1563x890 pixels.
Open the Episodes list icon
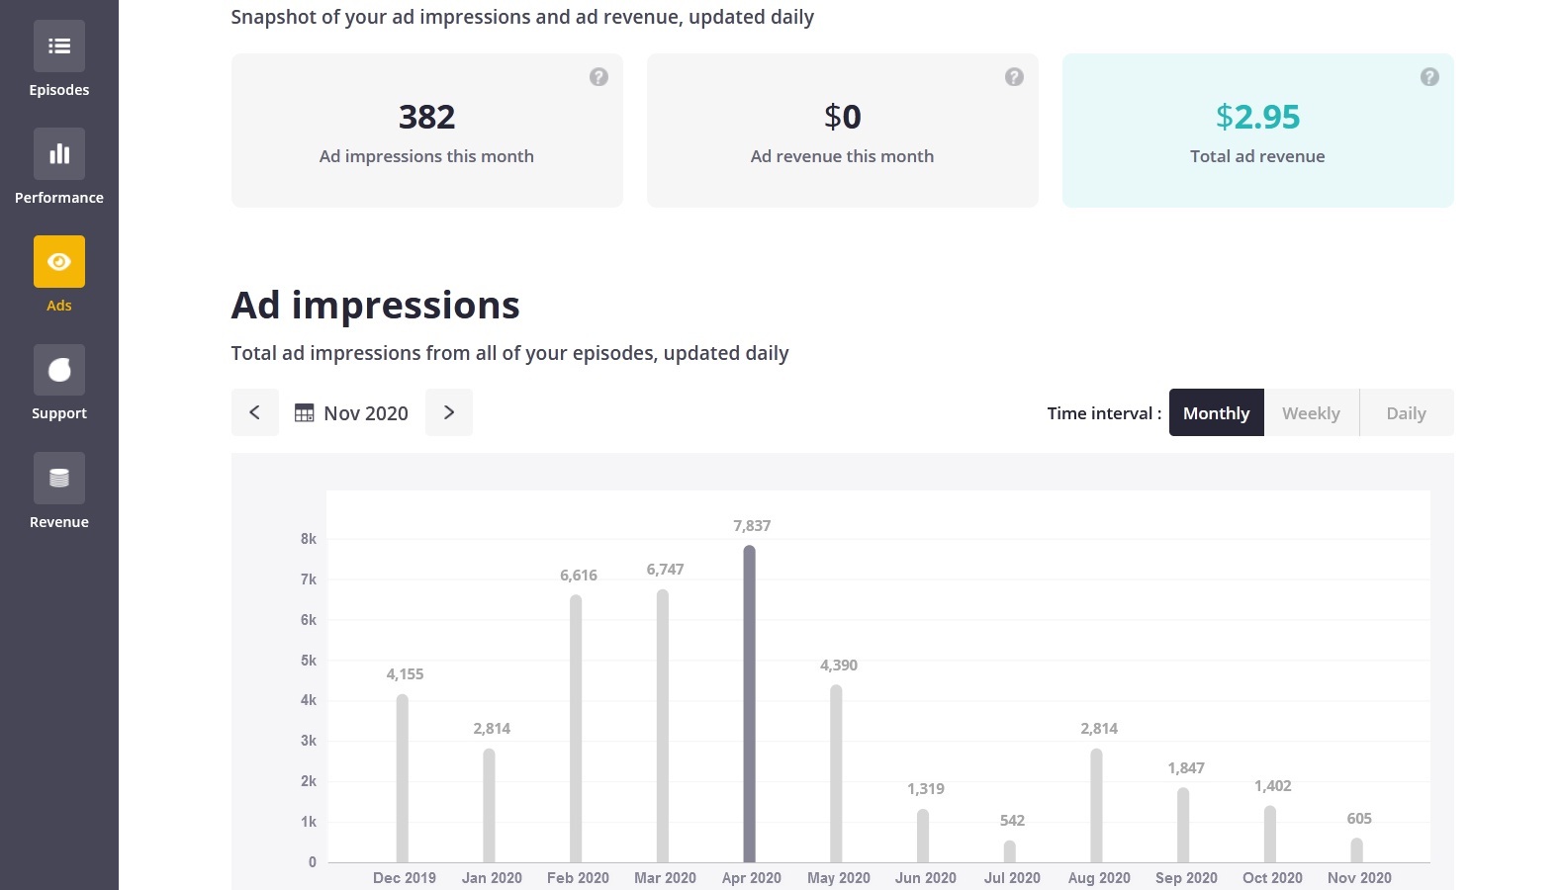[x=59, y=46]
